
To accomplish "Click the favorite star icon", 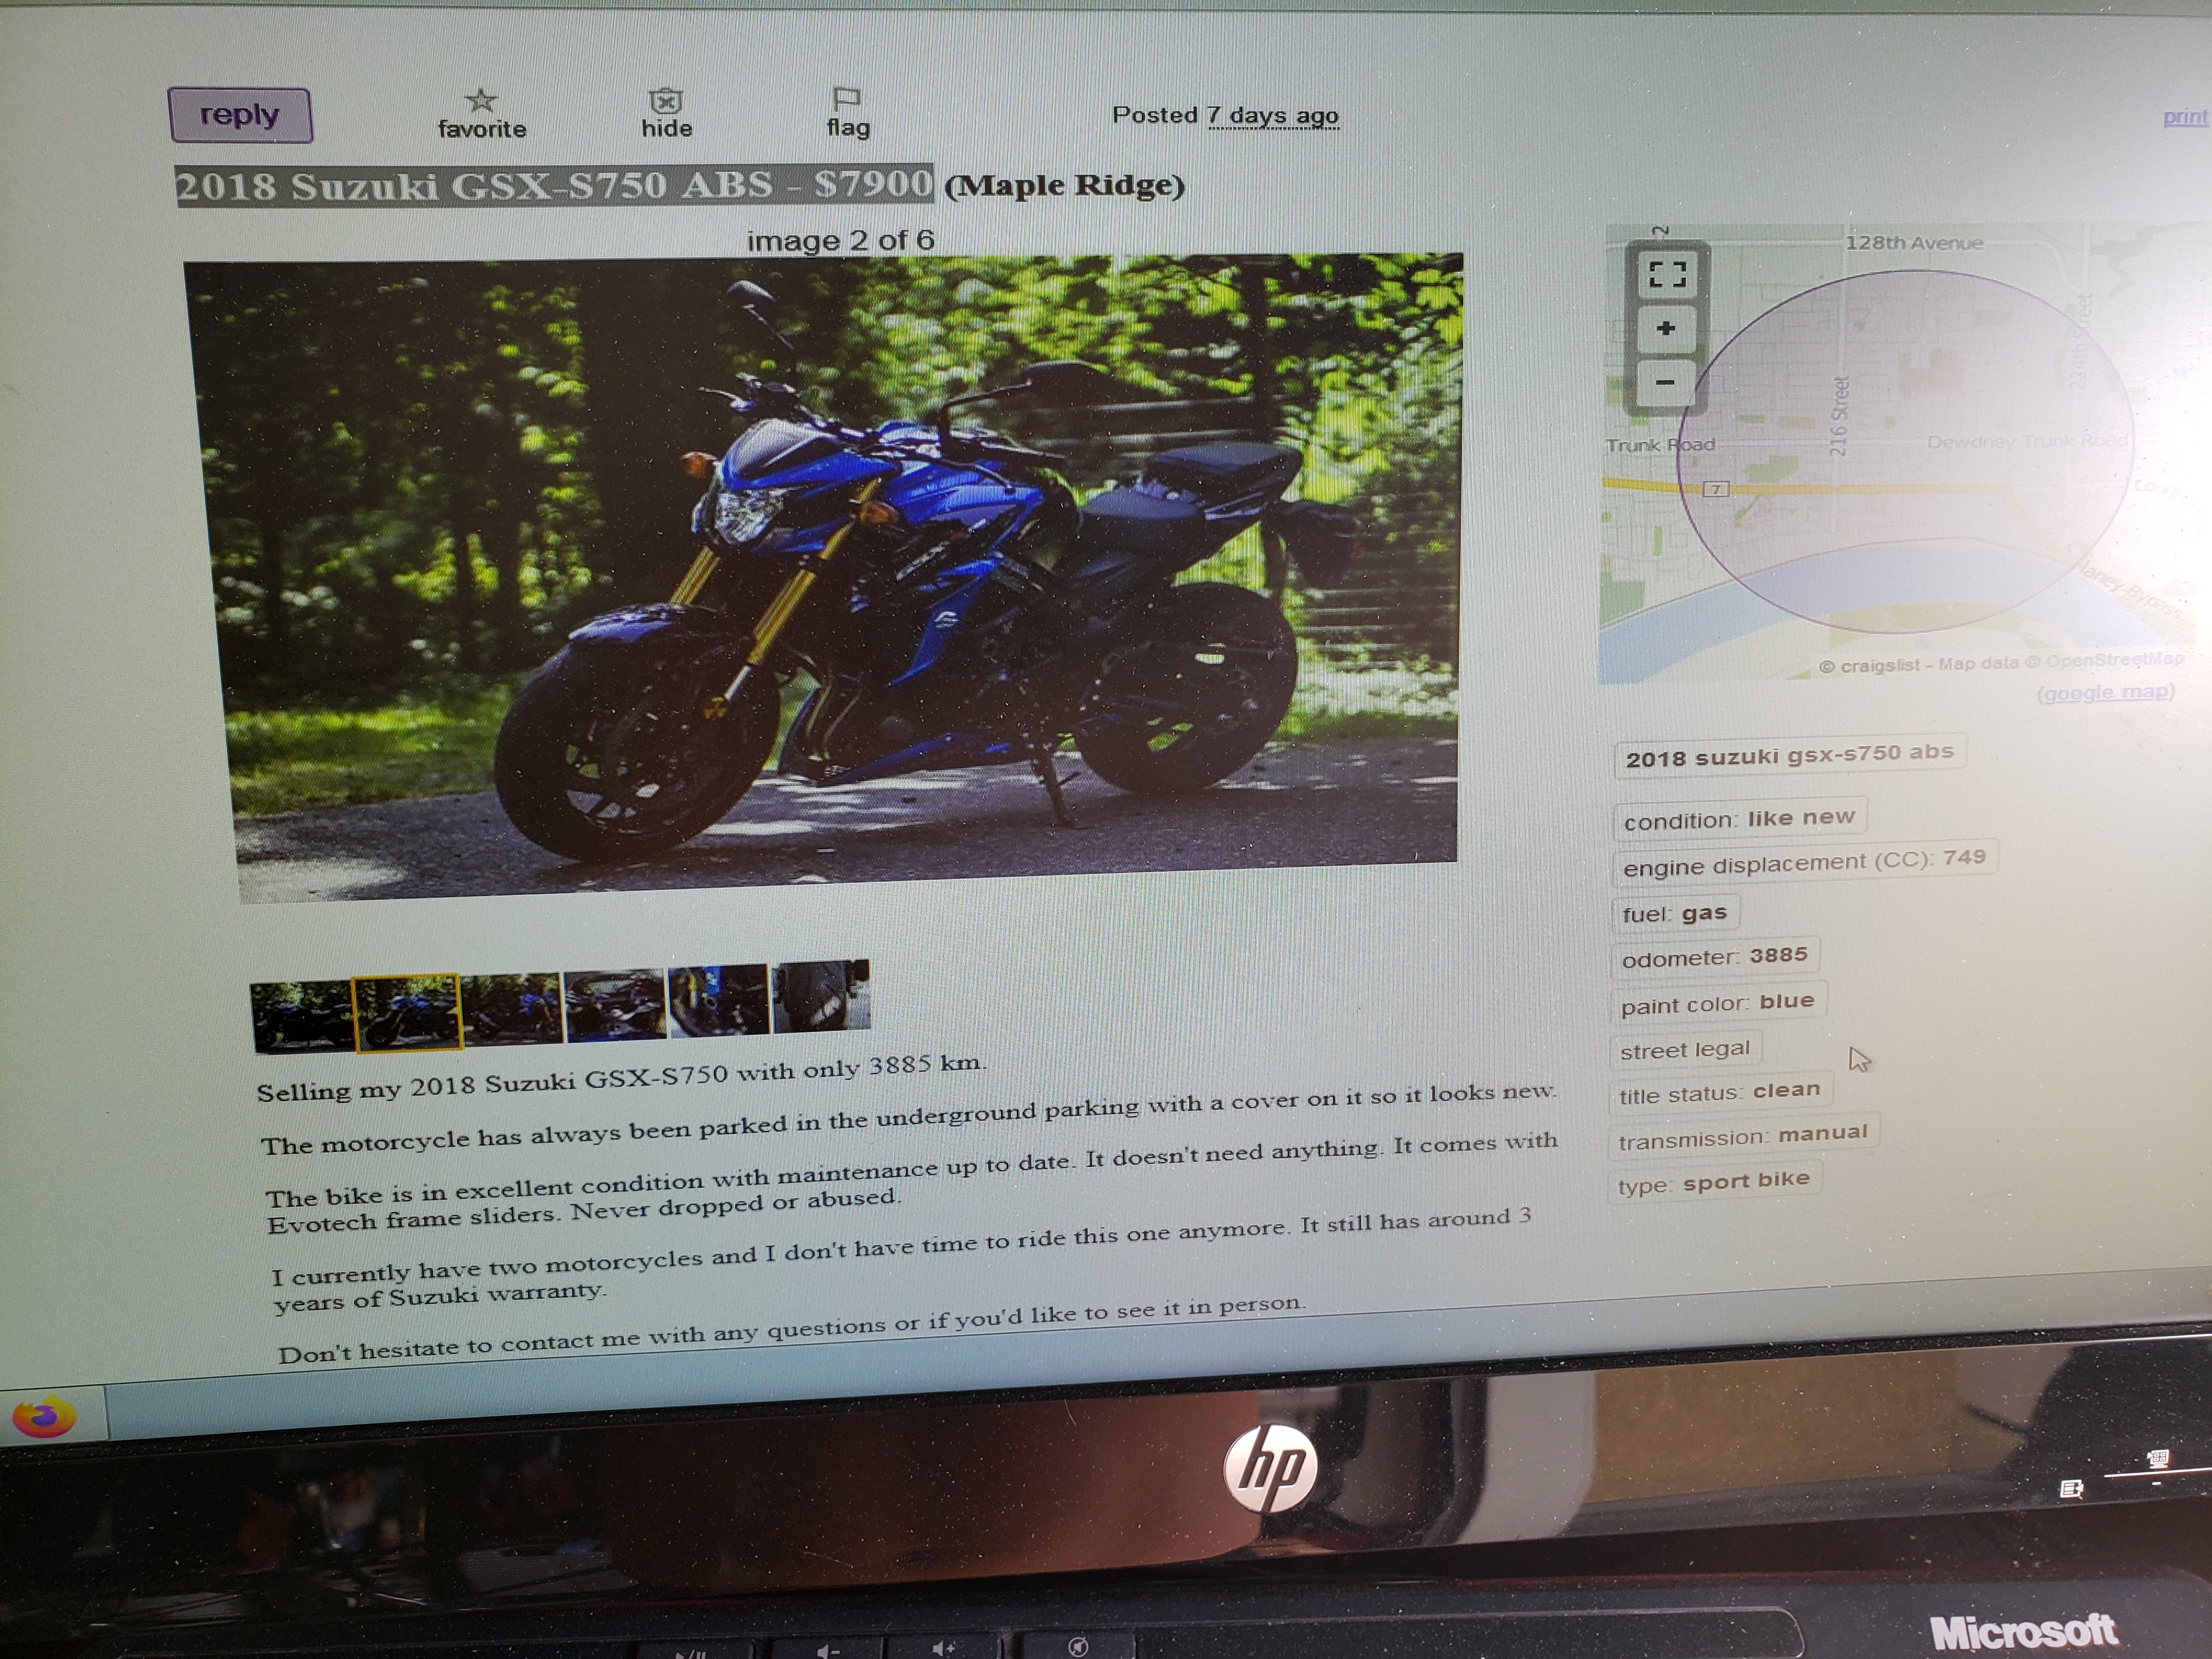I will pyautogui.click(x=481, y=101).
